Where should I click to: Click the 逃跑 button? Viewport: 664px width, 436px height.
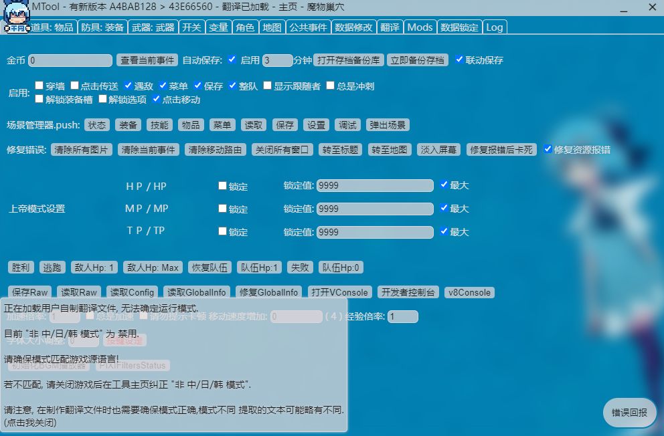[x=52, y=267]
